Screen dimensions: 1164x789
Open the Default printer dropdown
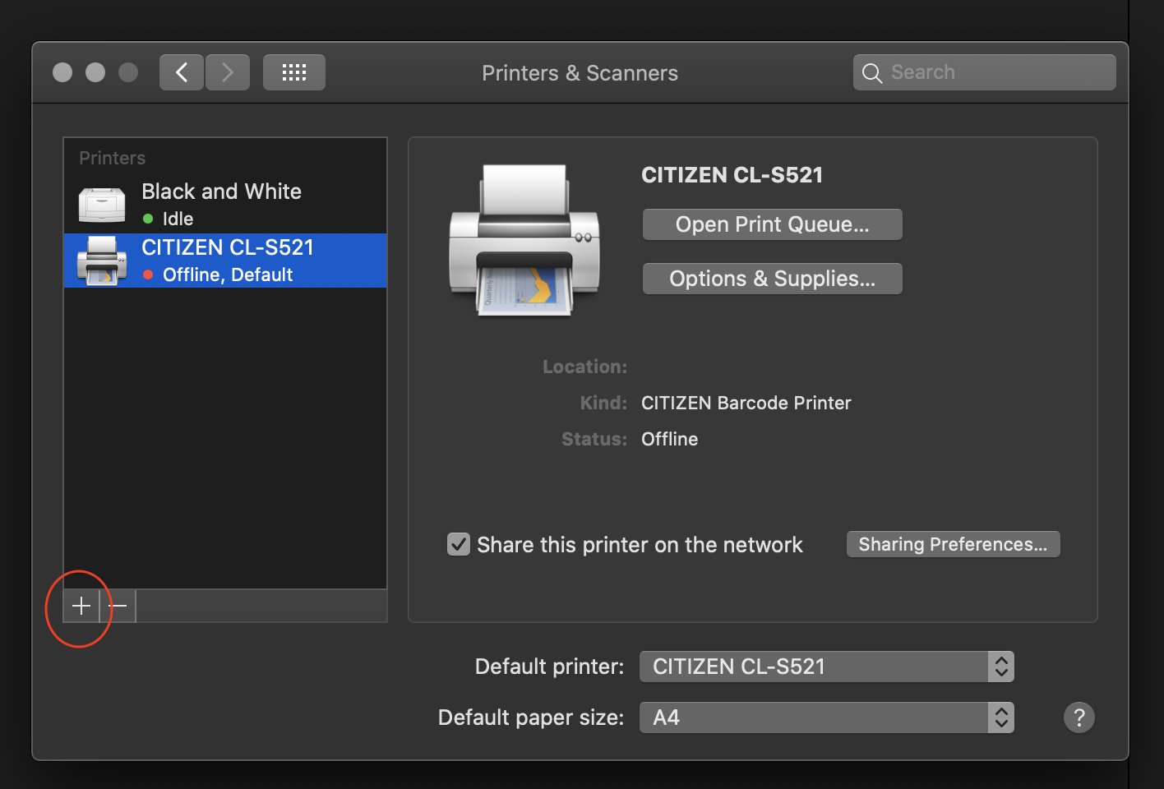pyautogui.click(x=827, y=667)
